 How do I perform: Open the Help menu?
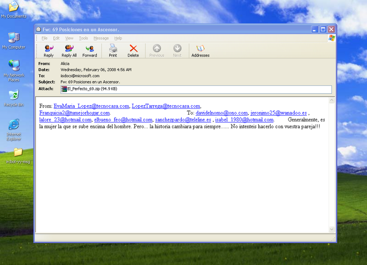tap(118, 38)
